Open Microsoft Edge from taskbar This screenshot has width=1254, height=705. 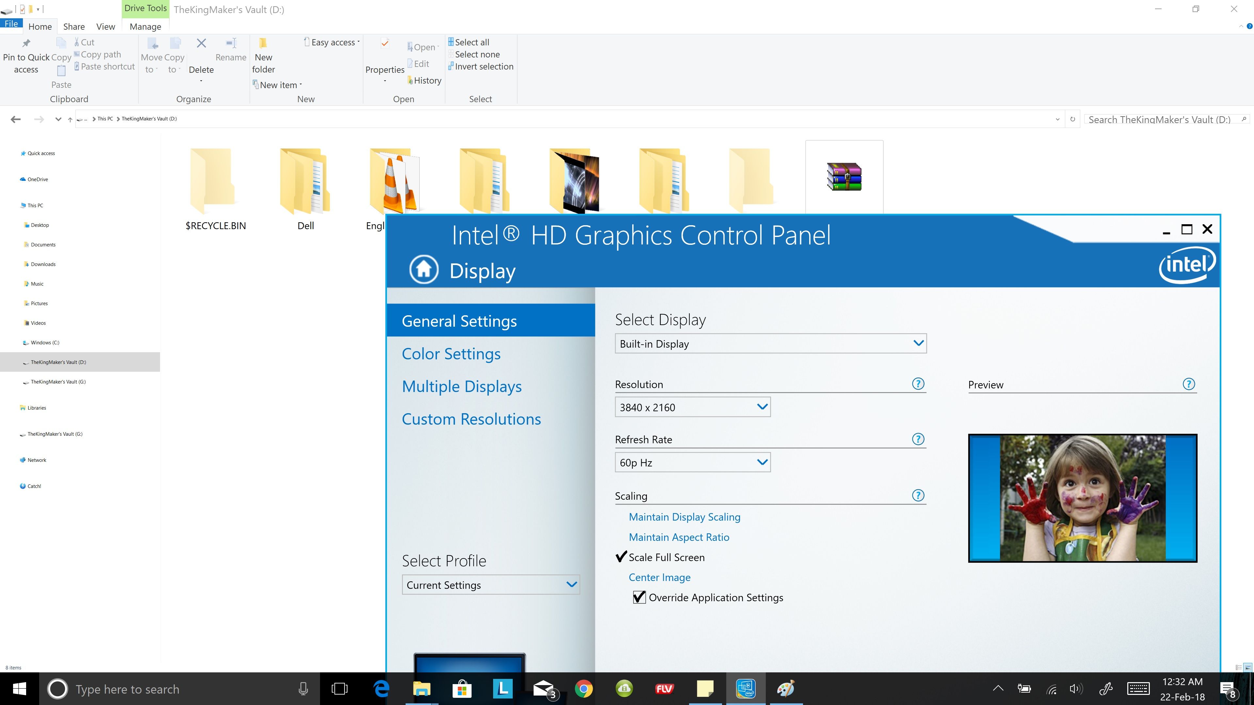pos(381,688)
